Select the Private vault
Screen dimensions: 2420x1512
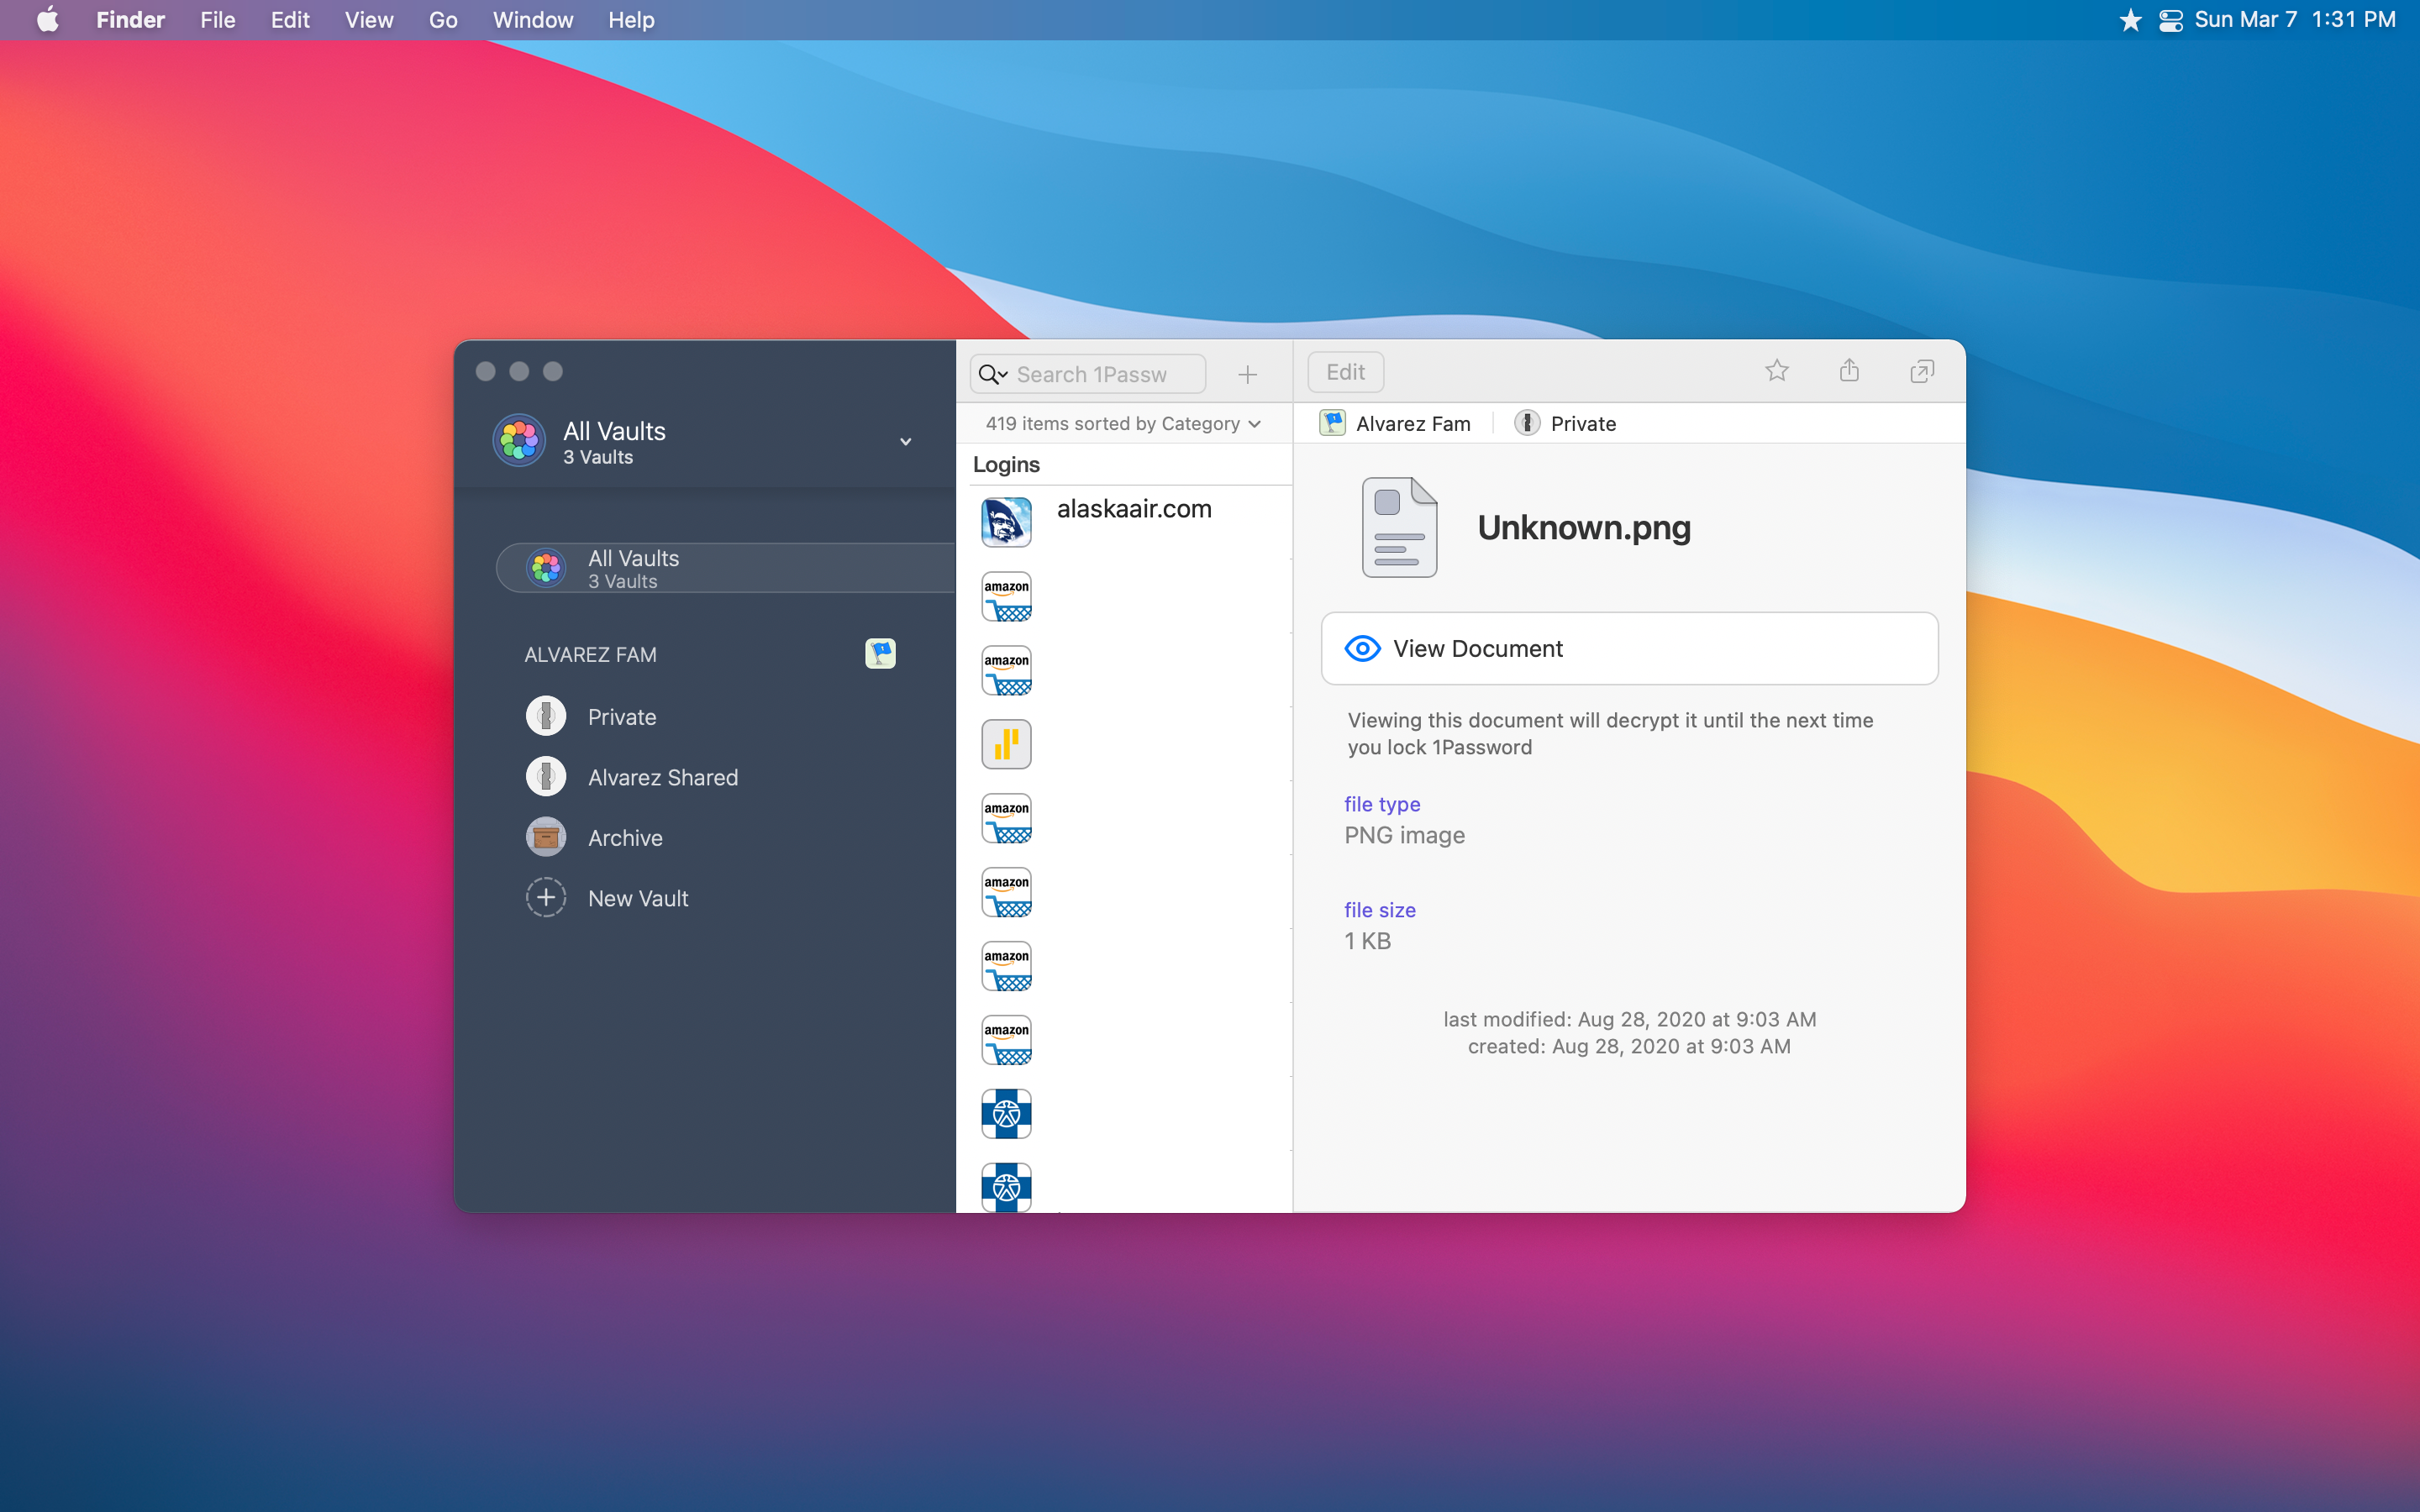(621, 717)
